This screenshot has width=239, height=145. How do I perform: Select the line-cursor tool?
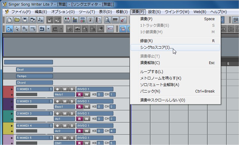pos(33,29)
